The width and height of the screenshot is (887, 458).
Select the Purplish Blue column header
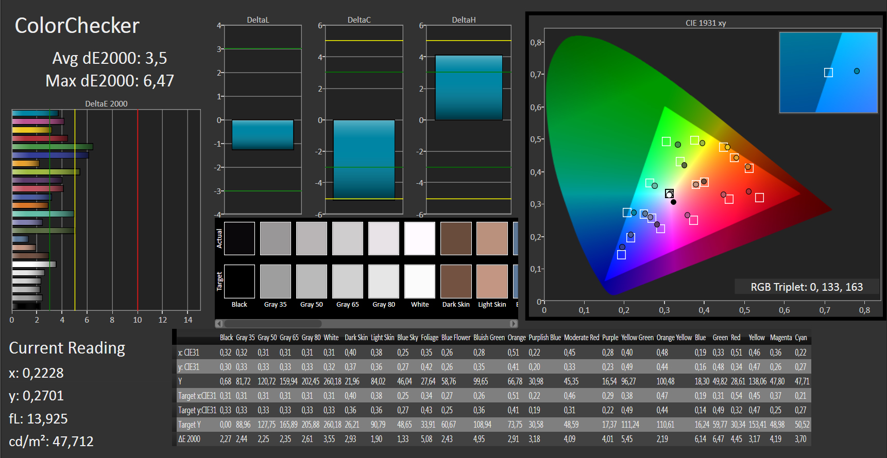click(544, 338)
